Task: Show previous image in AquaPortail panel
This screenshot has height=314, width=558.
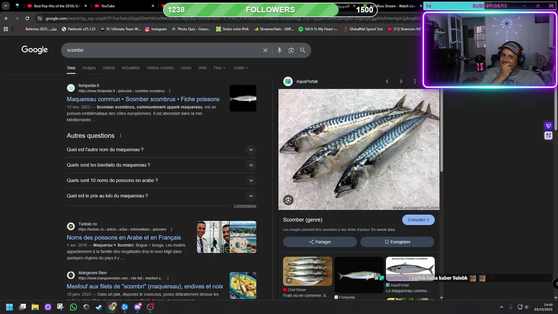Action: click(x=387, y=82)
